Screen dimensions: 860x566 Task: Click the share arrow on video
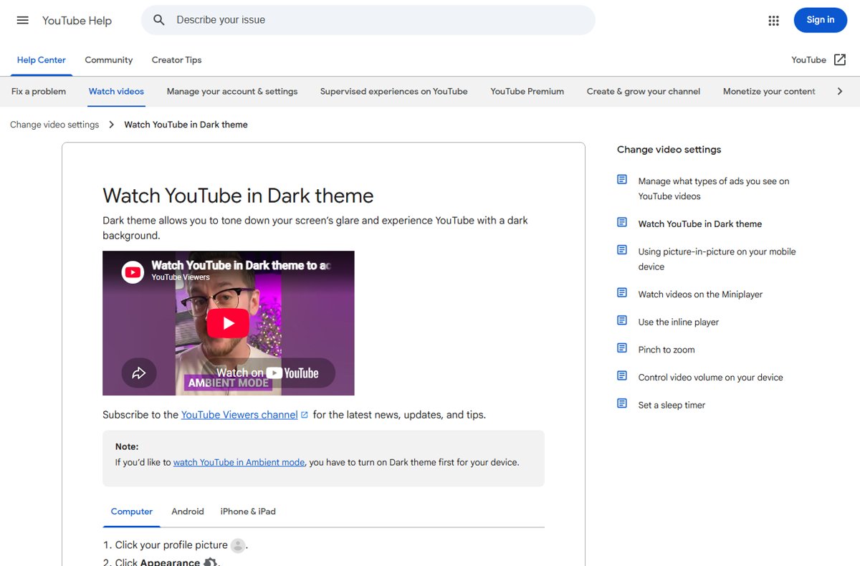pos(138,373)
